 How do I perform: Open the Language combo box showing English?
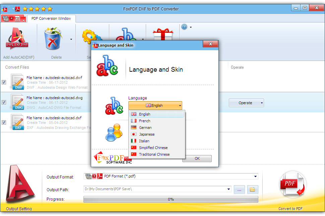coord(155,105)
